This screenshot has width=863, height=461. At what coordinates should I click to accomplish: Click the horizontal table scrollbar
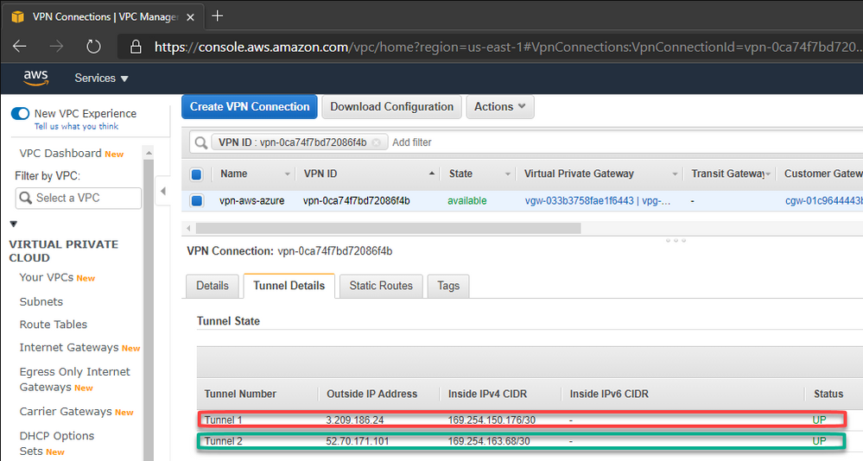(388, 228)
